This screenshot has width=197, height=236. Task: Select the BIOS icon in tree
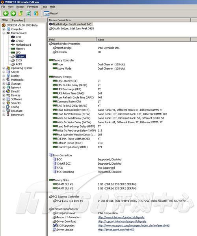pyautogui.click(x=13, y=60)
